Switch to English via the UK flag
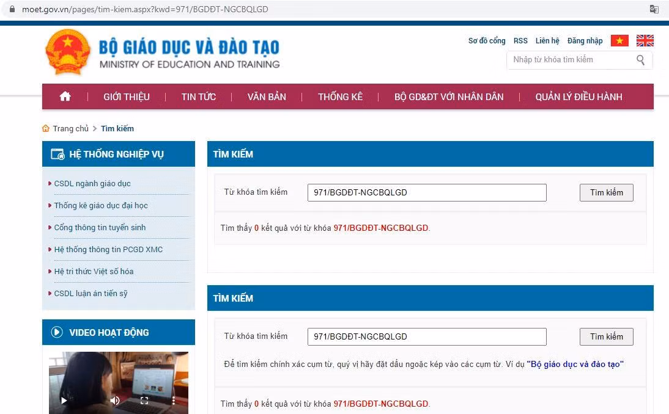Viewport: 669px width, 414px height. [x=645, y=40]
